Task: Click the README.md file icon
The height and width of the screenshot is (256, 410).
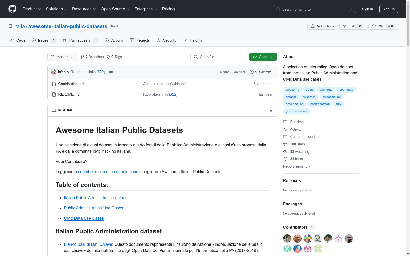Action: [x=54, y=94]
